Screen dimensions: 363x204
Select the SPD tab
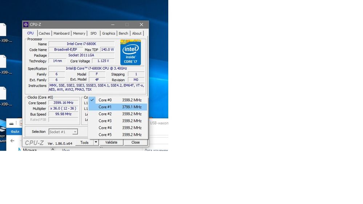[93, 33]
